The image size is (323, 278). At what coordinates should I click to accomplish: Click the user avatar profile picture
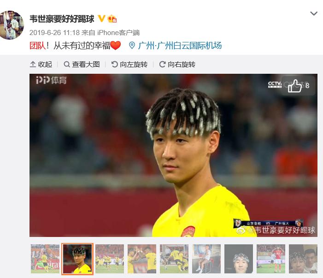(x=12, y=25)
